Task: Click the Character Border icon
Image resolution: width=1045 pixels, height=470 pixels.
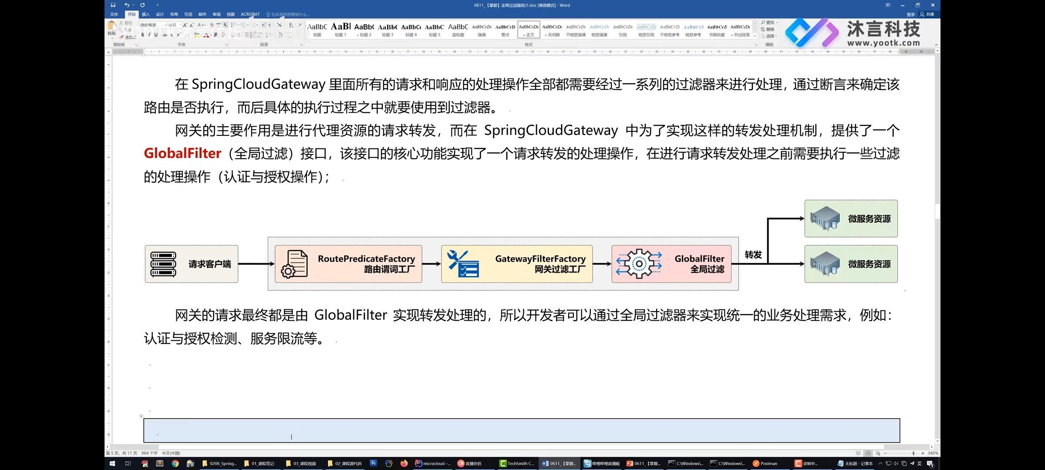Action: coord(225,25)
